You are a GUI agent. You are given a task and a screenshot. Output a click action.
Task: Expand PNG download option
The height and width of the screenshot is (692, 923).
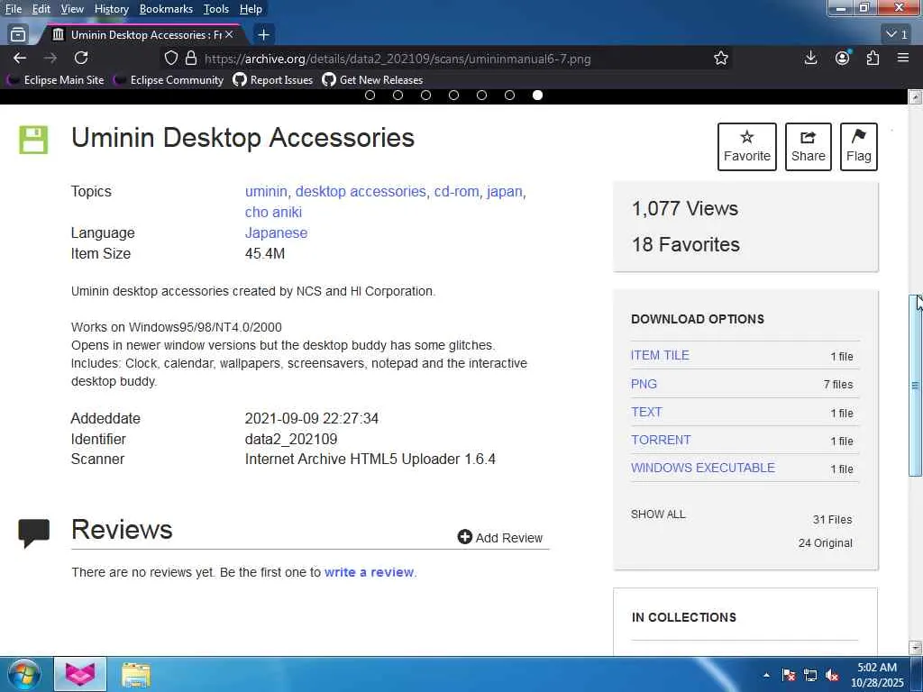pyautogui.click(x=644, y=384)
